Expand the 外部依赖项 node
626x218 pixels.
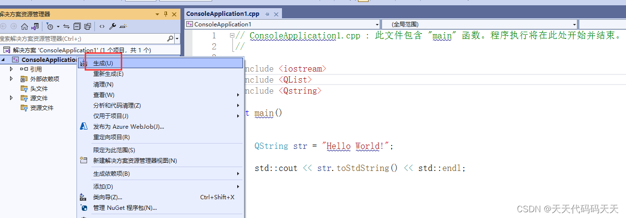(12, 79)
